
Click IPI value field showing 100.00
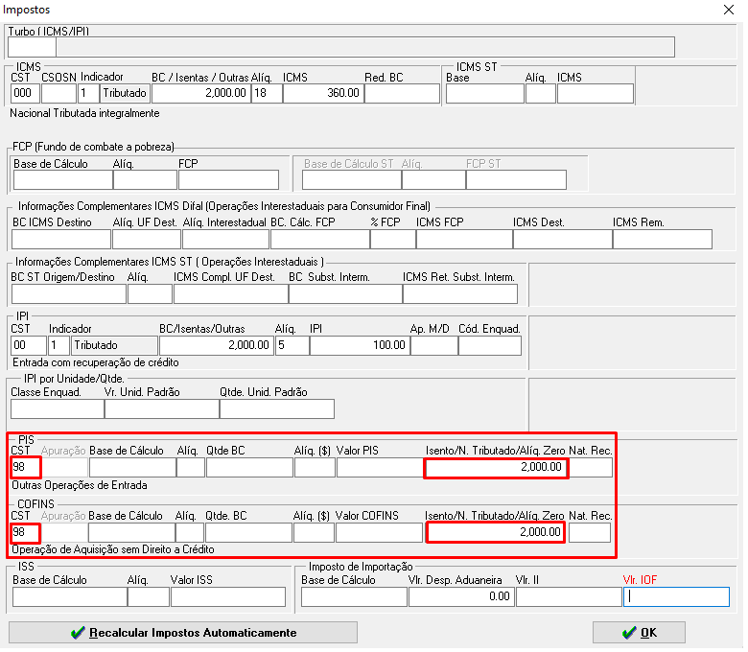coord(360,345)
